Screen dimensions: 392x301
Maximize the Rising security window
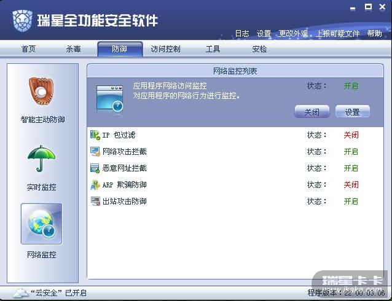pos(368,7)
